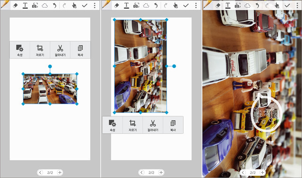Add a new page in the right screen
Viewport: 302px width, 178px height.
click(x=262, y=172)
